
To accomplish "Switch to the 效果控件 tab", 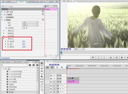I will pyautogui.click(x=21, y=2).
